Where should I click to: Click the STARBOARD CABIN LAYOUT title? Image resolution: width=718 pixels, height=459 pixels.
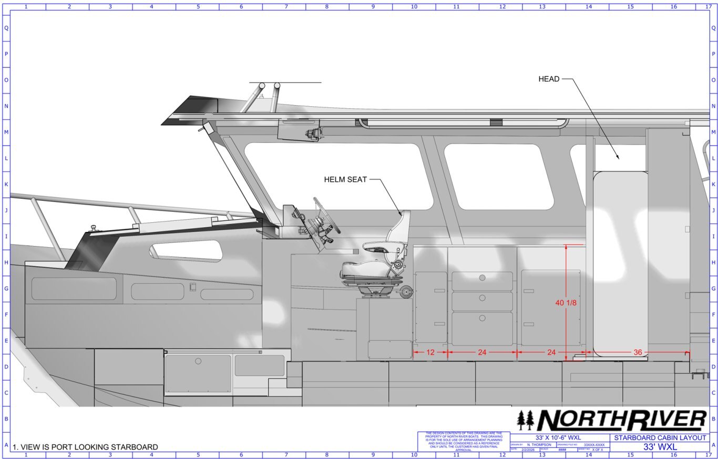pyautogui.click(x=660, y=438)
